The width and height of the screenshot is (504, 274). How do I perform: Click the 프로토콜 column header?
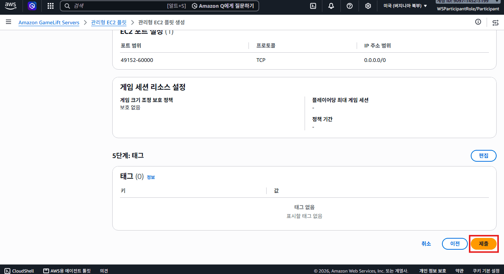[x=266, y=46]
